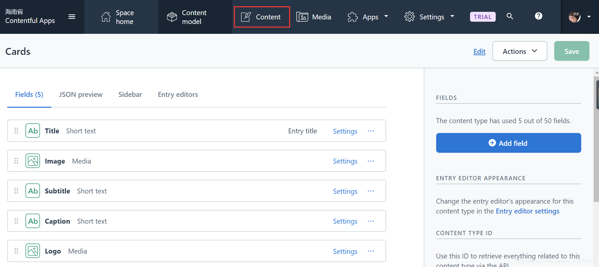Click the Contentful Apps space name
599x267 pixels.
[30, 21]
